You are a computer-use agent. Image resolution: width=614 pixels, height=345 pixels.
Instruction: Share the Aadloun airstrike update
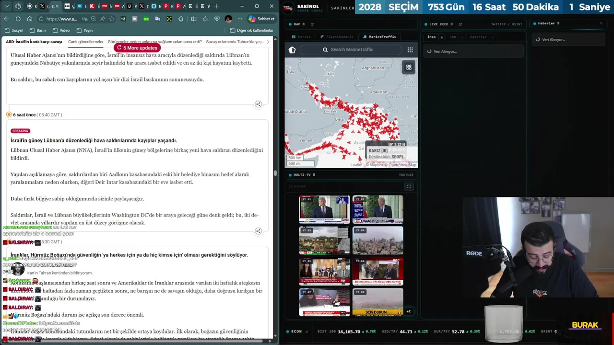click(x=258, y=231)
